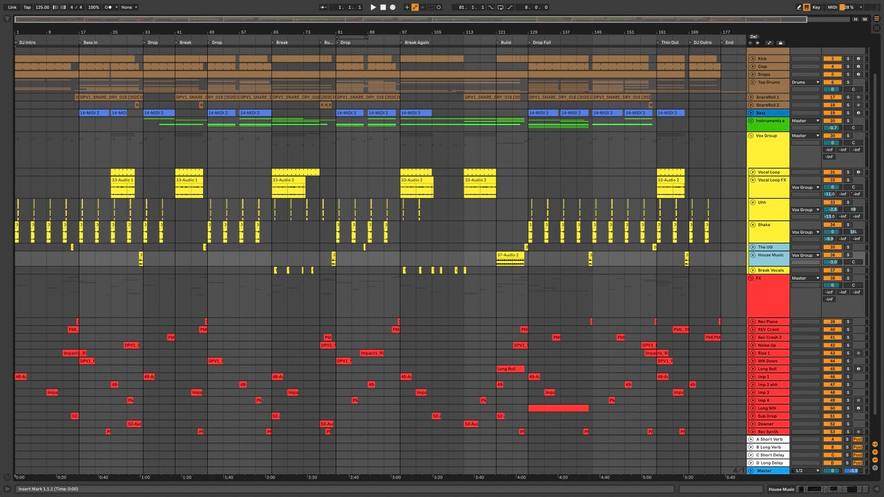The width and height of the screenshot is (884, 497).
Task: Enable Key Map Mode
Action: pyautogui.click(x=816, y=7)
